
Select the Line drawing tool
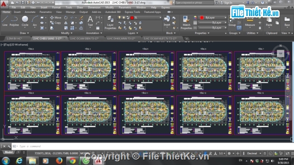[x=5, y=21]
